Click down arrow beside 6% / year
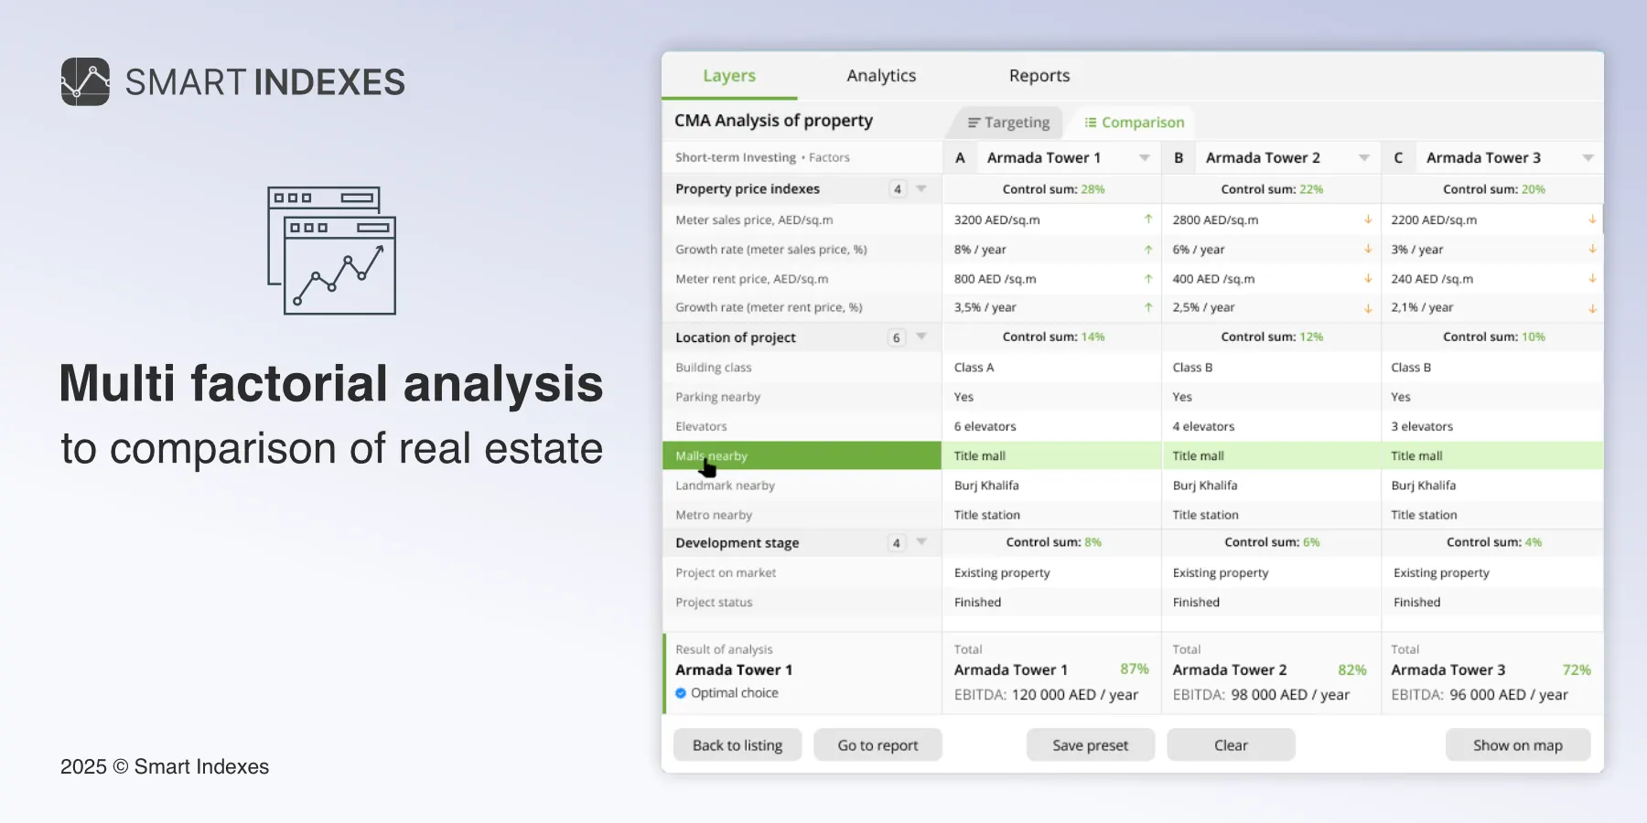Image resolution: width=1647 pixels, height=823 pixels. point(1368,249)
